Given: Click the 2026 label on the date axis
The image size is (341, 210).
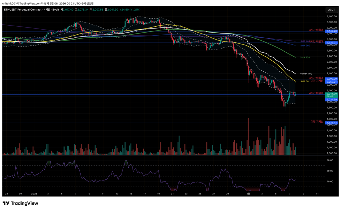Looking at the screenshot, I should tap(34, 193).
